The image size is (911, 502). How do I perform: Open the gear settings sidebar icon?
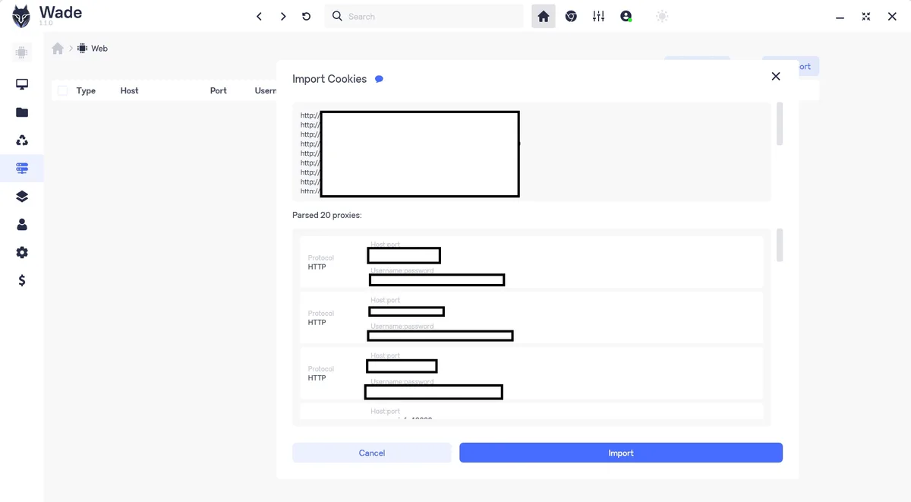tap(22, 252)
